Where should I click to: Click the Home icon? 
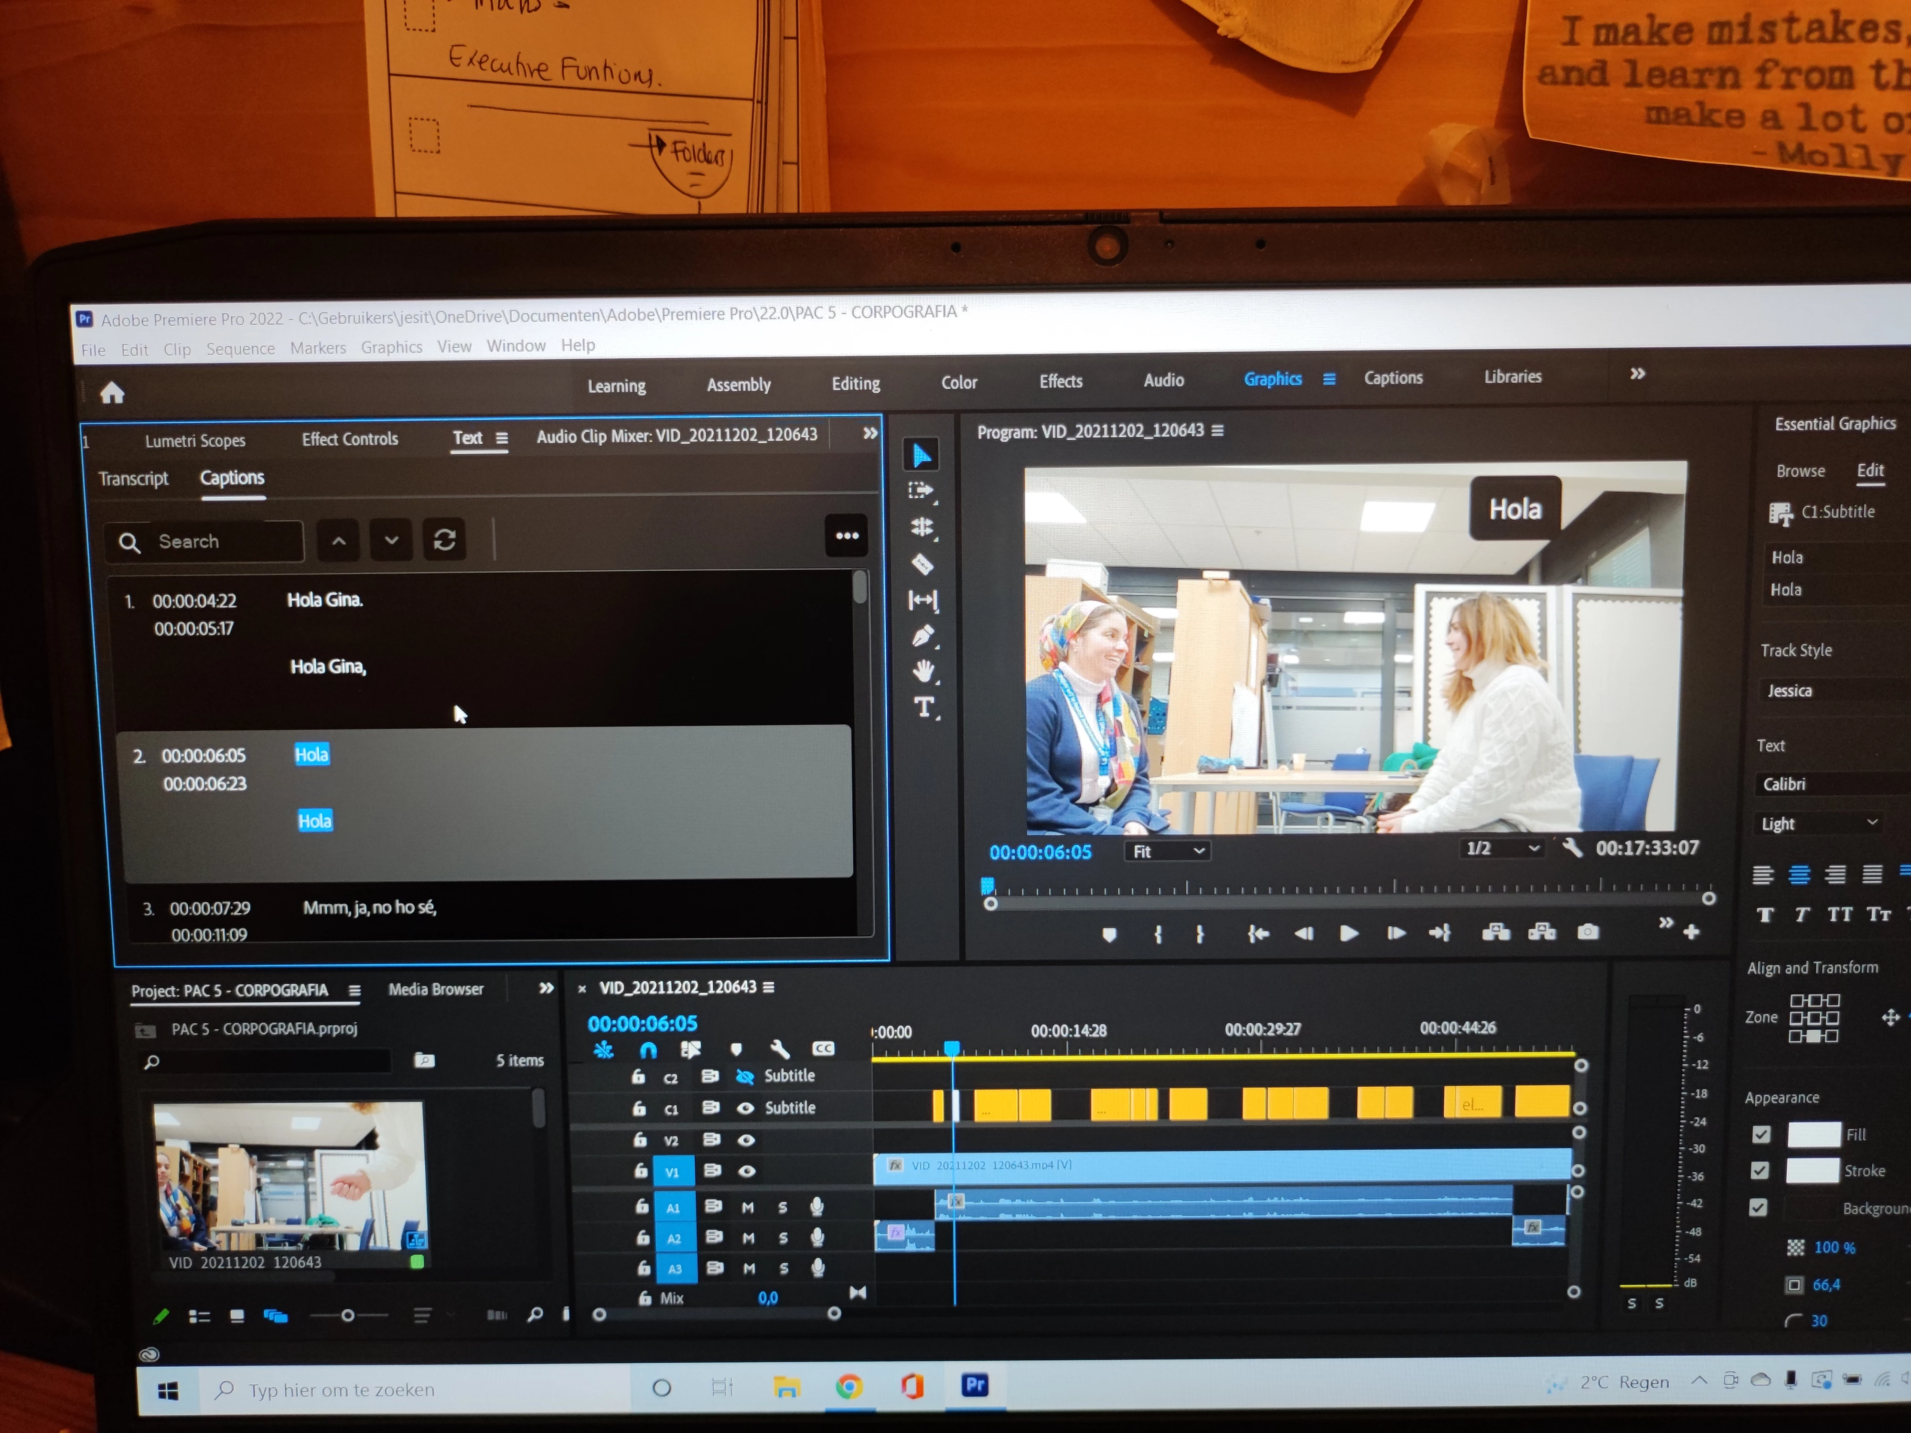[x=112, y=393]
